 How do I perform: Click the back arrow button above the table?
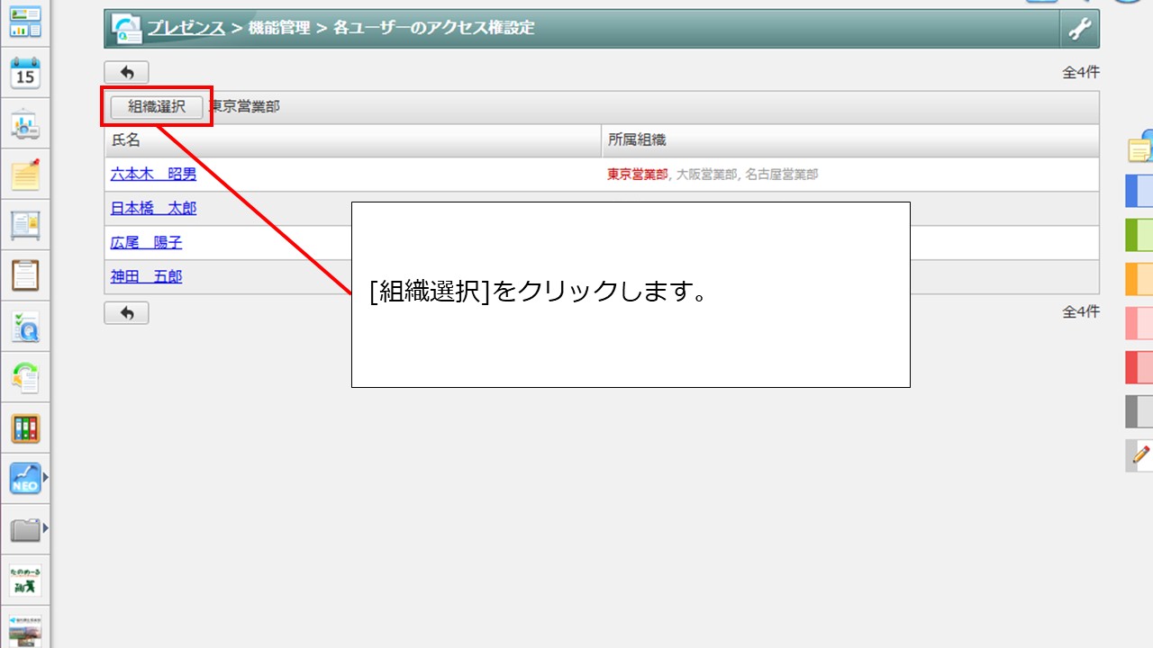point(127,72)
